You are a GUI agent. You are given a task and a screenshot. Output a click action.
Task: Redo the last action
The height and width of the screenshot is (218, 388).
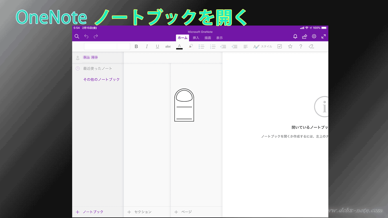96,36
